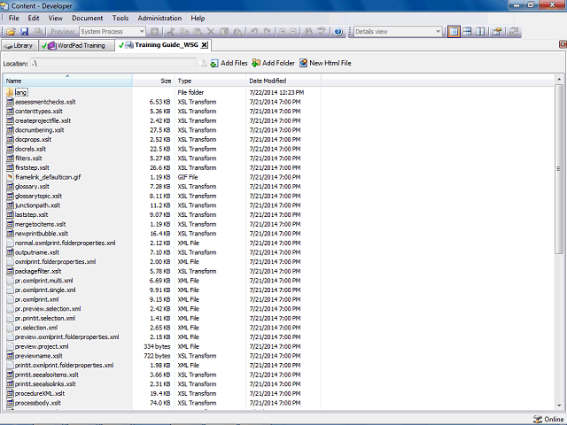Click the Save All icon in toolbar
Viewport: 567px width, 425px height.
[x=37, y=32]
